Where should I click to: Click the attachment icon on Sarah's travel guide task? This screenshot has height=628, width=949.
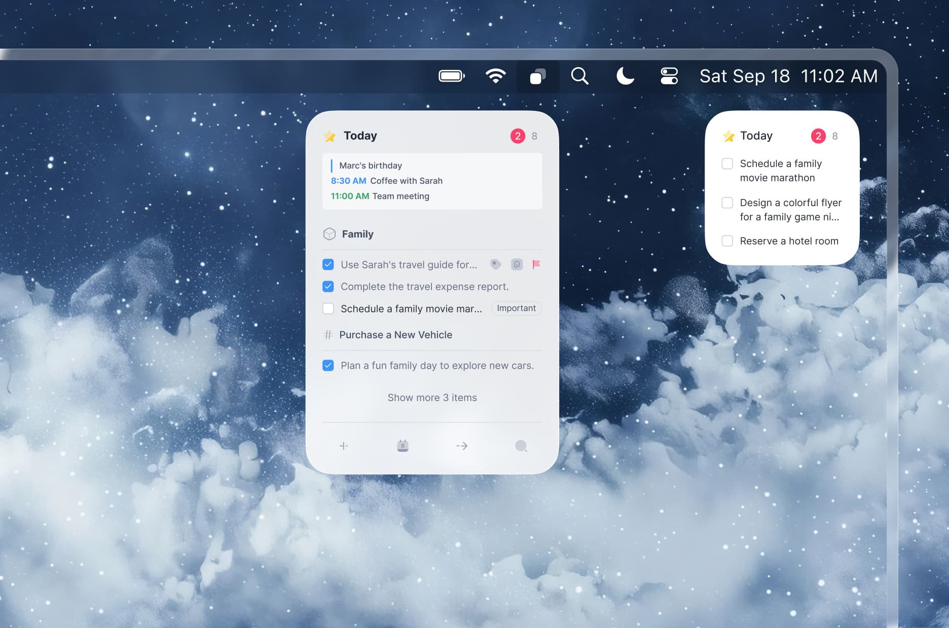click(517, 264)
